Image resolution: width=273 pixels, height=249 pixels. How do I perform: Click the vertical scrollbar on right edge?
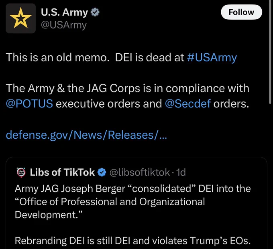coord(270,52)
